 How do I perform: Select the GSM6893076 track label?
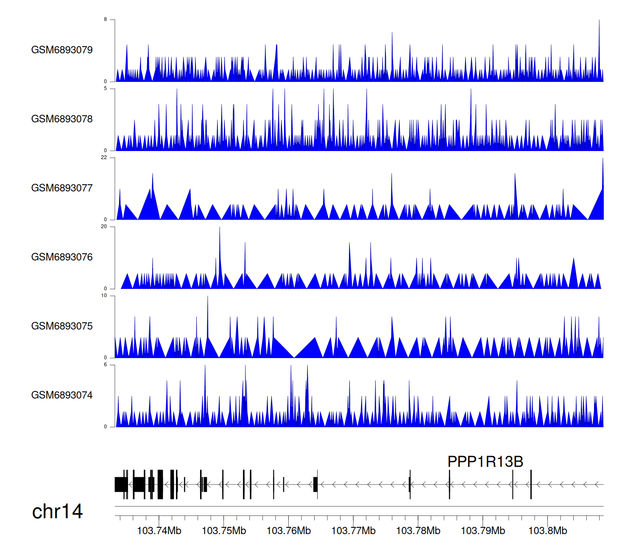62,257
